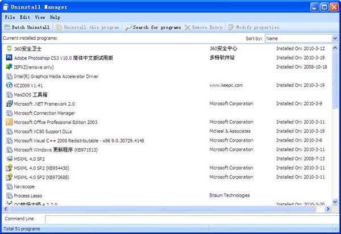Click the horizontal scrollbar left arrow
The image size is (341, 234).
(x=6, y=209)
